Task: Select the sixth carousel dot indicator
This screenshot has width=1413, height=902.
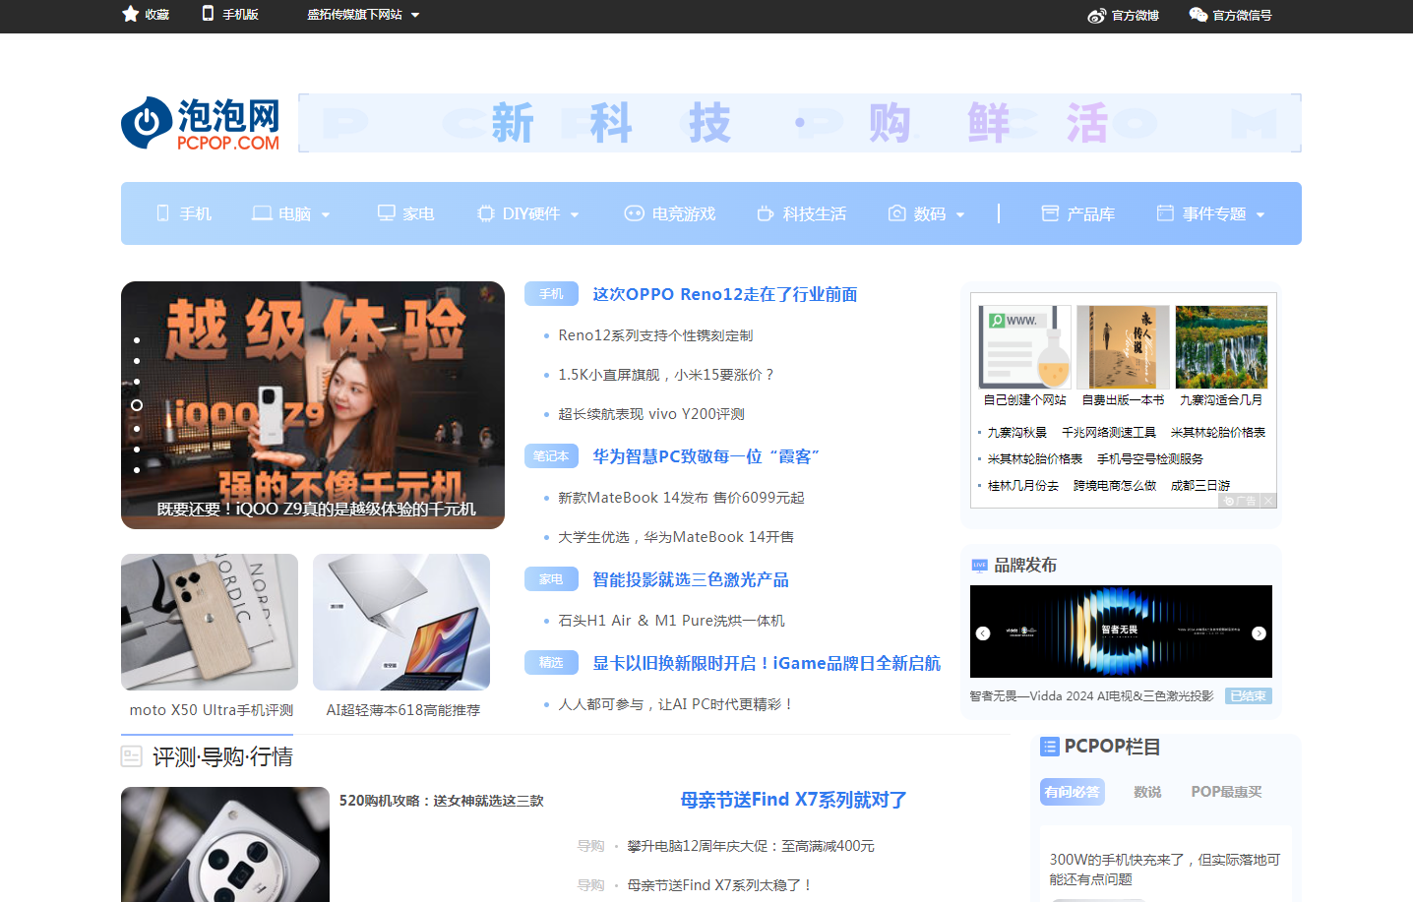Action: 137,450
